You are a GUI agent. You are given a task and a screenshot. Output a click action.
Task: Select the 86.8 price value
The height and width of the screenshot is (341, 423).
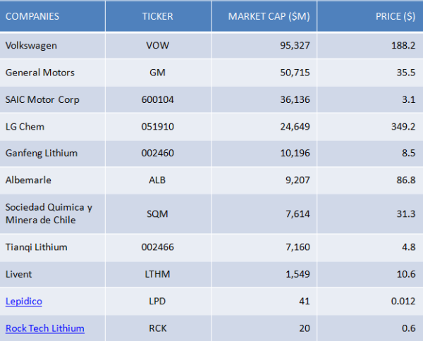tap(406, 180)
